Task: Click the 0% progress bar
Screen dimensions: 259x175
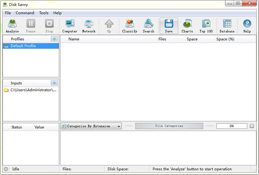Action: pyautogui.click(x=231, y=126)
